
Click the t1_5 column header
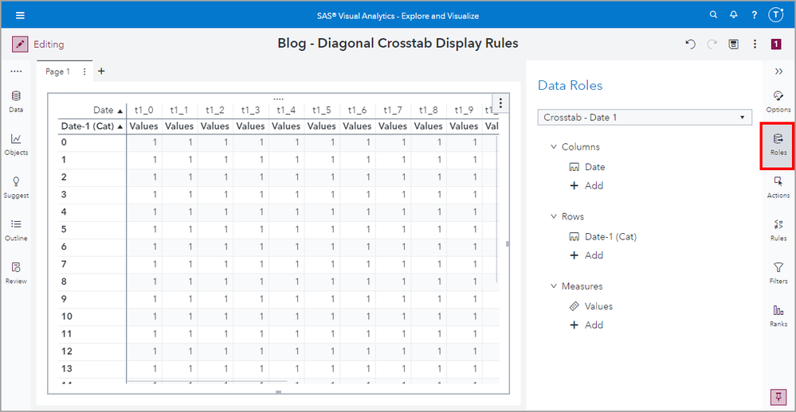pyautogui.click(x=321, y=110)
